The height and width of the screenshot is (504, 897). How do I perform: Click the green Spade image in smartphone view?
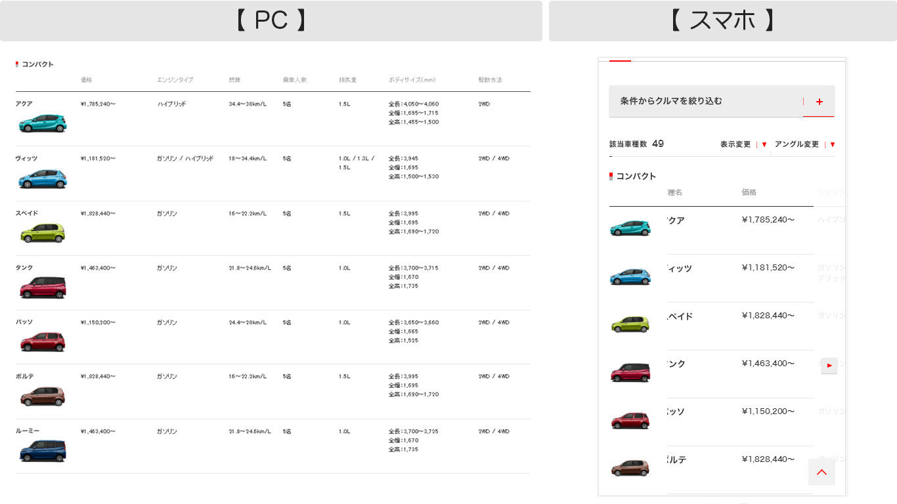tap(630, 324)
